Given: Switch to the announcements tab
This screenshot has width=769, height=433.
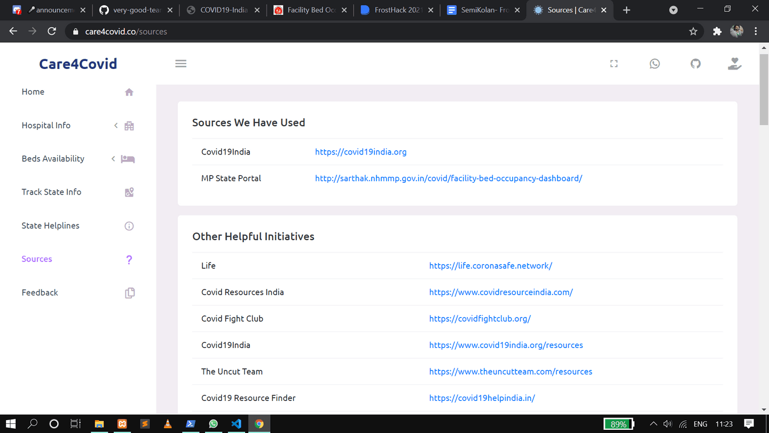Looking at the screenshot, I should [50, 10].
